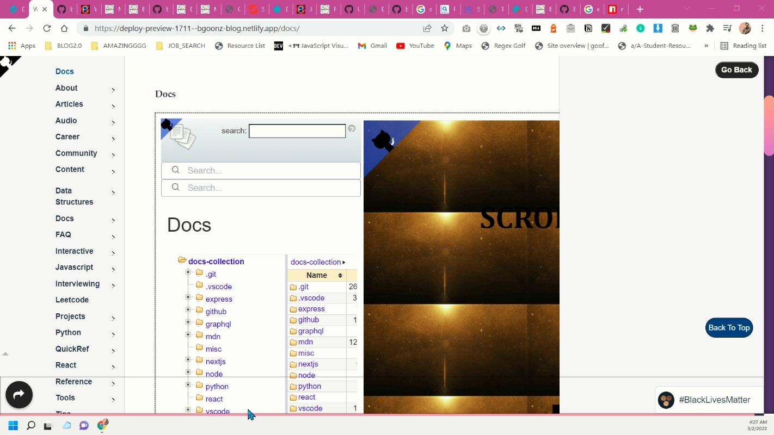Open the graphql folder in tree

pos(218,324)
